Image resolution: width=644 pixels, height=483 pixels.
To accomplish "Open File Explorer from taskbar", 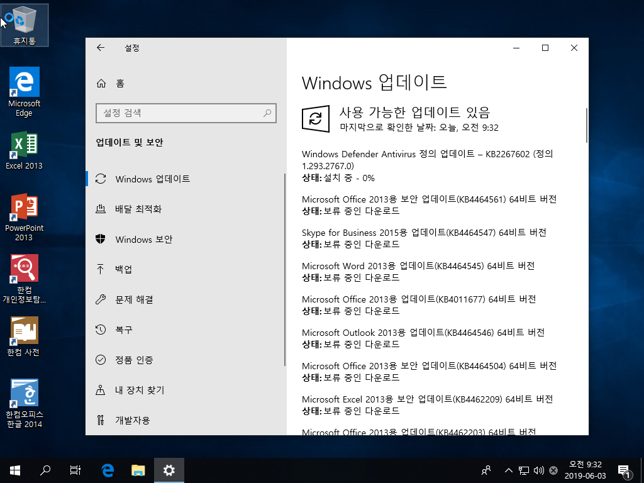I will point(138,470).
